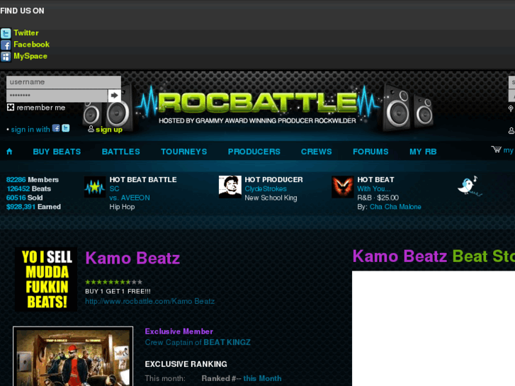Click the Exclusive Member label
515x386 pixels.
(x=179, y=331)
